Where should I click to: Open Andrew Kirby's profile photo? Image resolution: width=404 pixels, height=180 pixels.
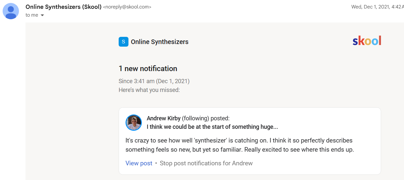click(x=134, y=123)
